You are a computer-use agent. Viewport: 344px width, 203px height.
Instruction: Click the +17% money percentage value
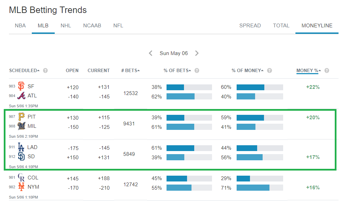coord(313,157)
